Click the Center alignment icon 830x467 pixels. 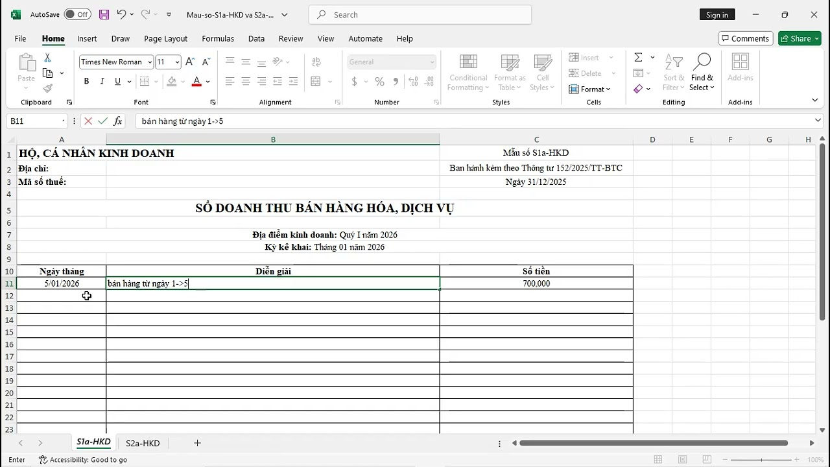pos(246,81)
